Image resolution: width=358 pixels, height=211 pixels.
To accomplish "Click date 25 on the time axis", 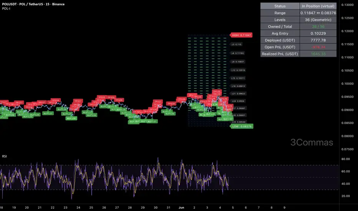I will point(91,208).
